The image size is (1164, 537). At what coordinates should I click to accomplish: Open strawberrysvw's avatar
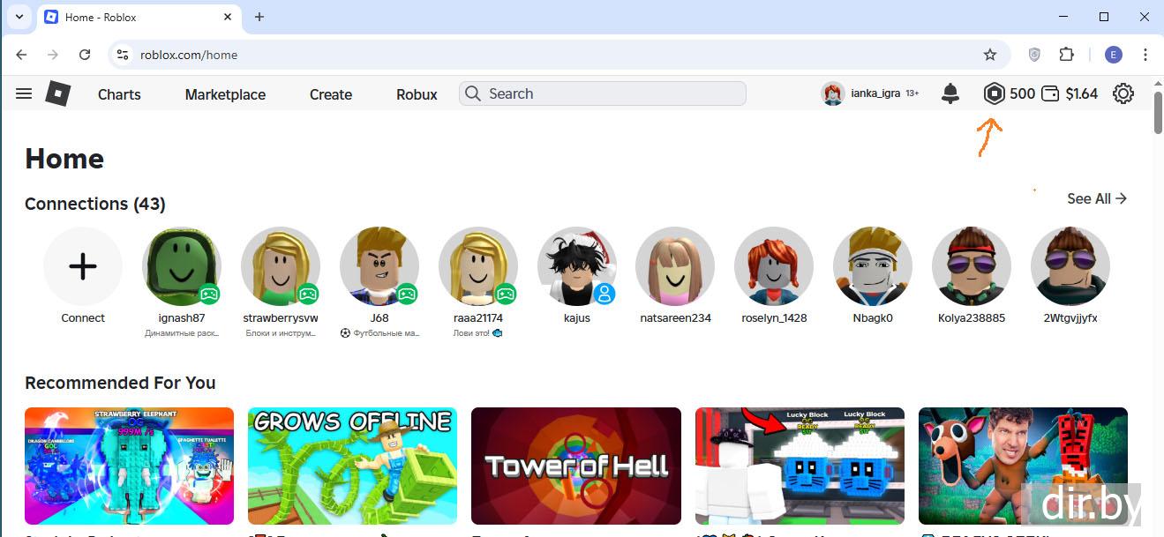point(281,266)
